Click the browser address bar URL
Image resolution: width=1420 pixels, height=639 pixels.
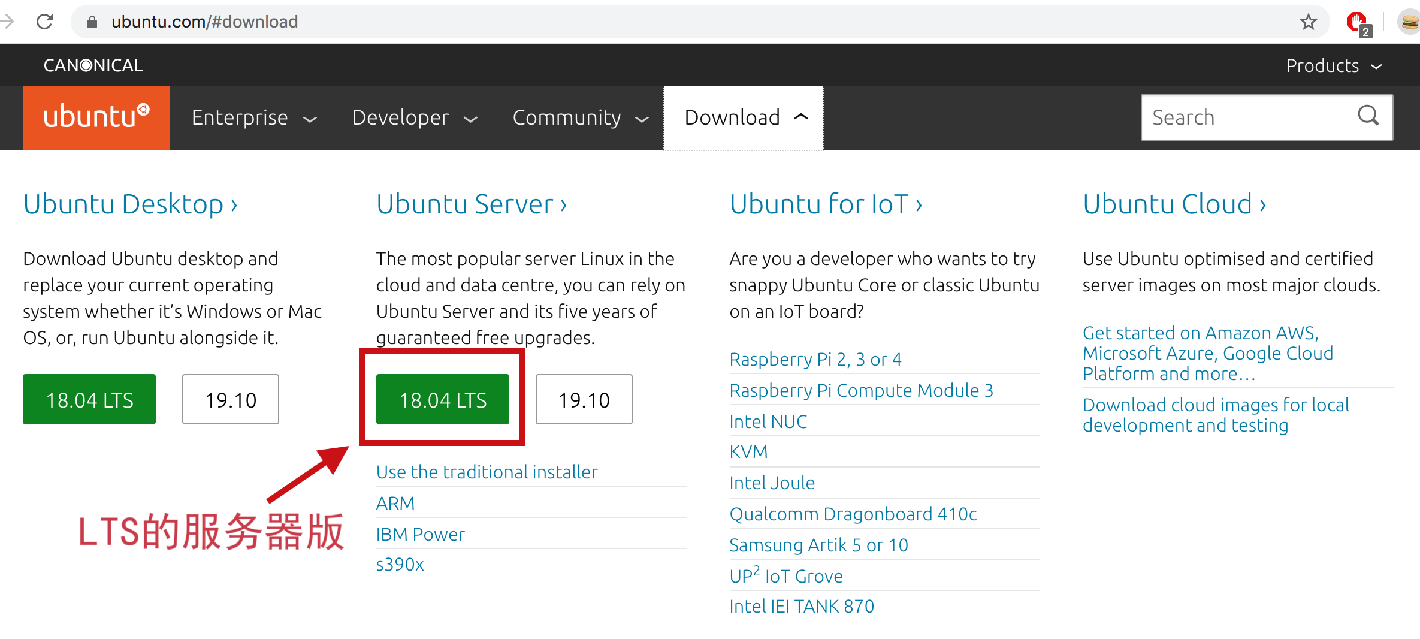point(204,22)
